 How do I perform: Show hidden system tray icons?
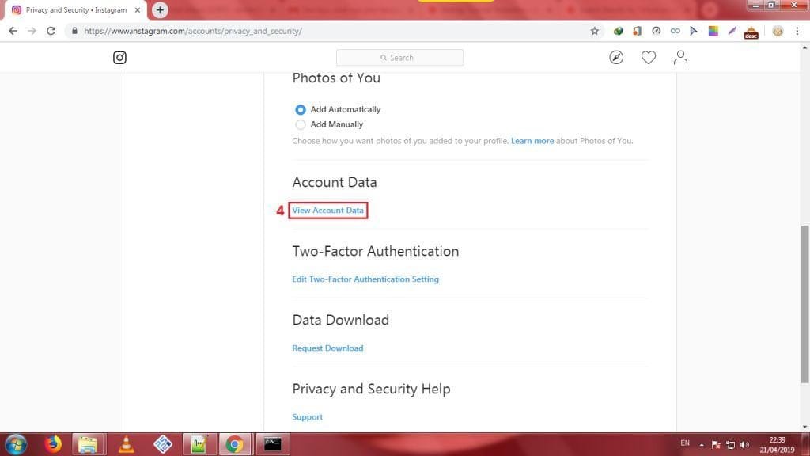[x=702, y=444]
